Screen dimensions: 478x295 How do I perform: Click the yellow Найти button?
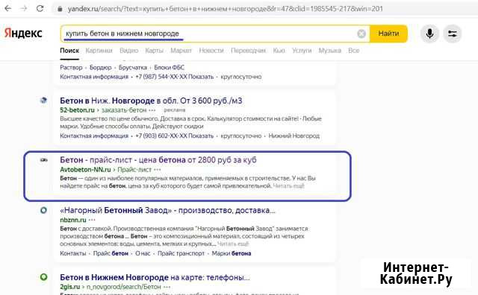point(388,34)
